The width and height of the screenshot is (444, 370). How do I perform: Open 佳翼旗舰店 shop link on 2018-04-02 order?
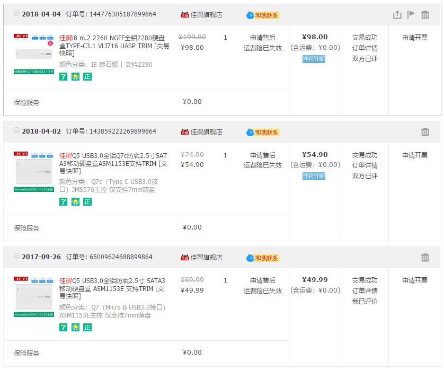click(206, 132)
